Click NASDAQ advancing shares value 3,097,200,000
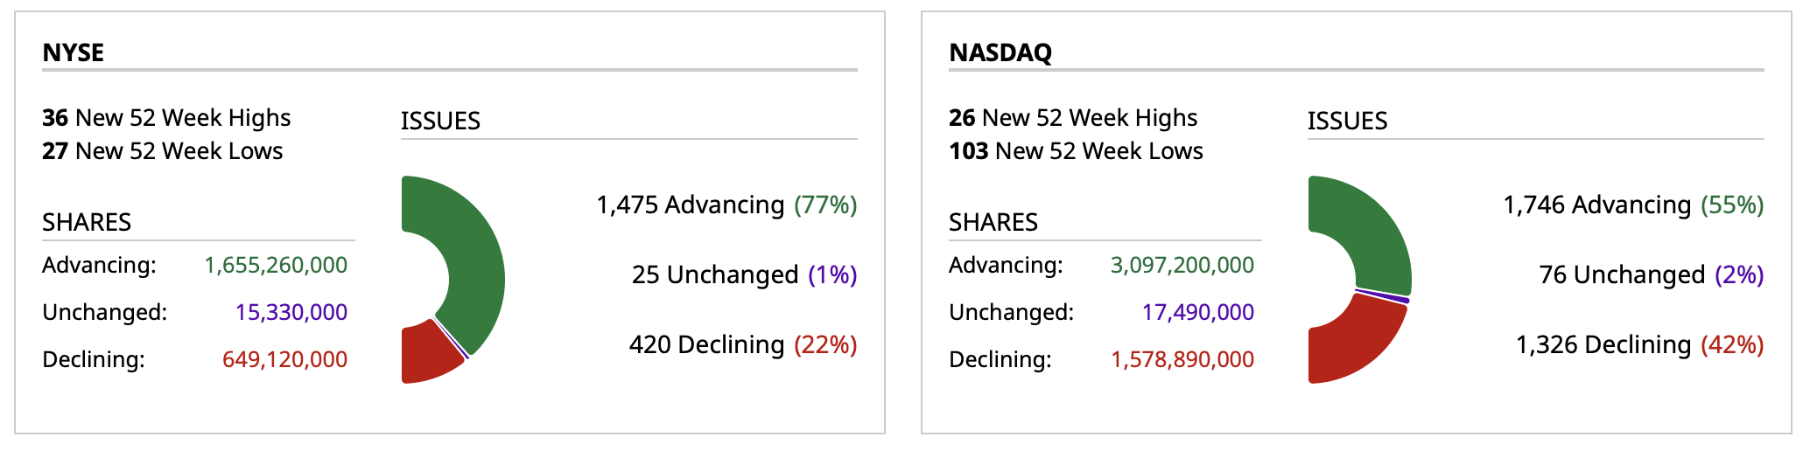This screenshot has height=458, width=1803. 1182,265
